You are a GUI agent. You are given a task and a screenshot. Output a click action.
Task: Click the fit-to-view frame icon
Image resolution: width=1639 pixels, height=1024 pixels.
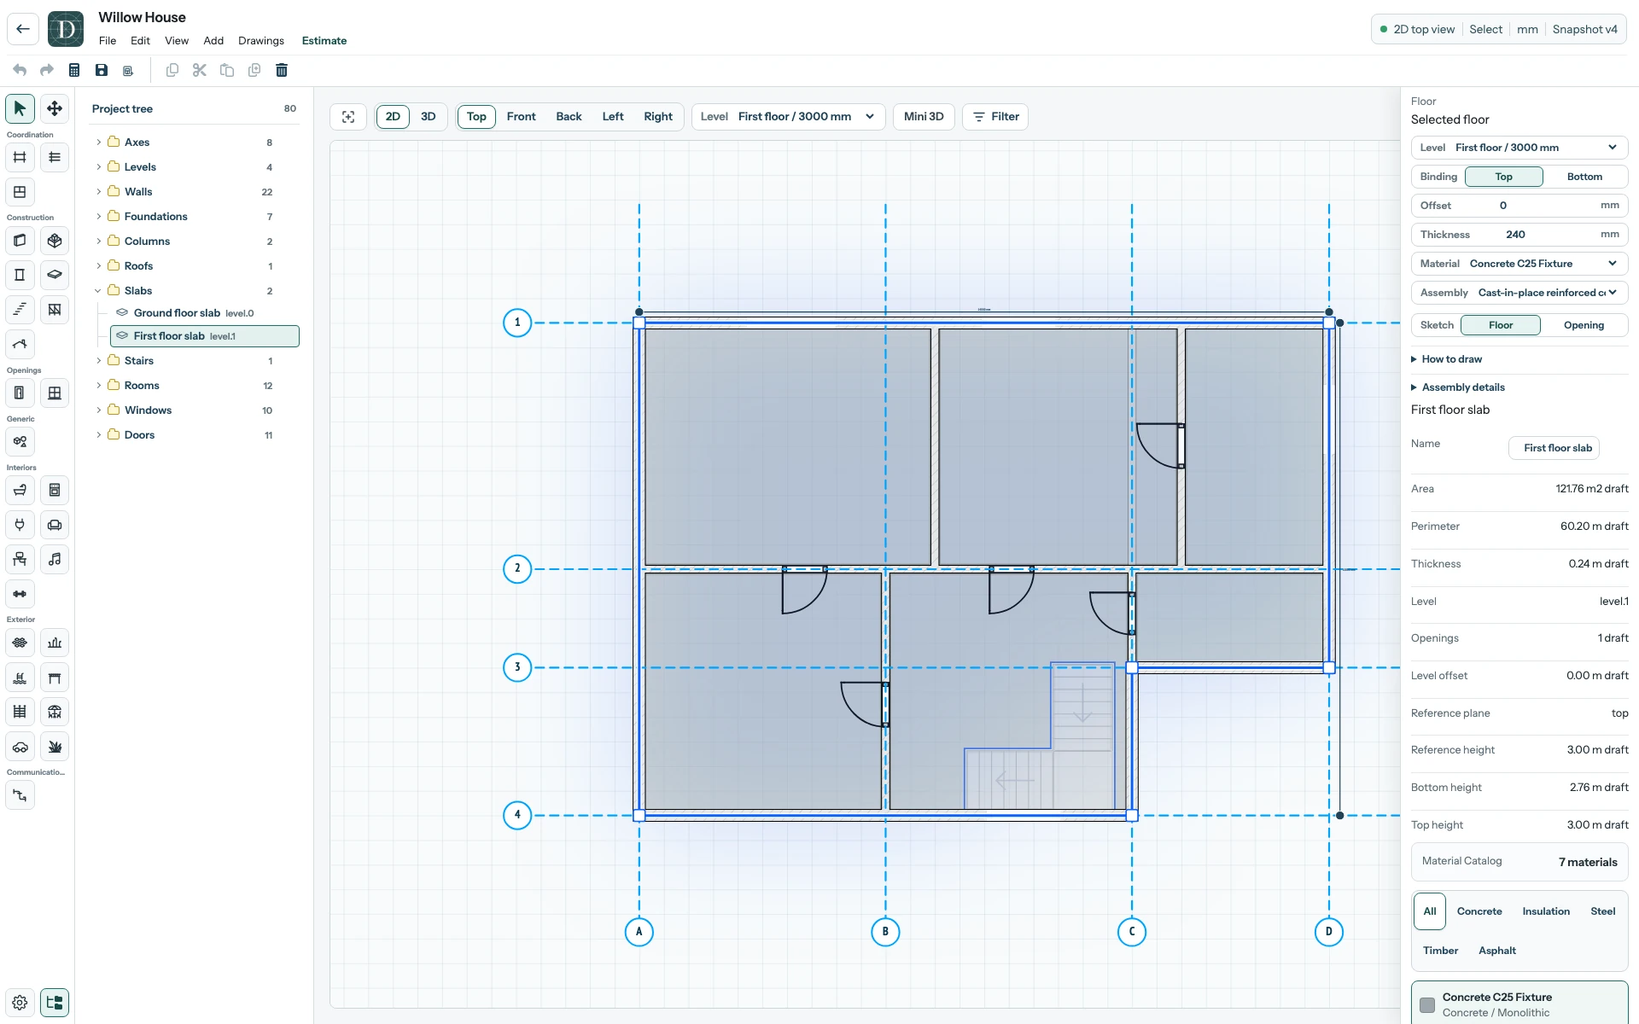[x=348, y=117]
